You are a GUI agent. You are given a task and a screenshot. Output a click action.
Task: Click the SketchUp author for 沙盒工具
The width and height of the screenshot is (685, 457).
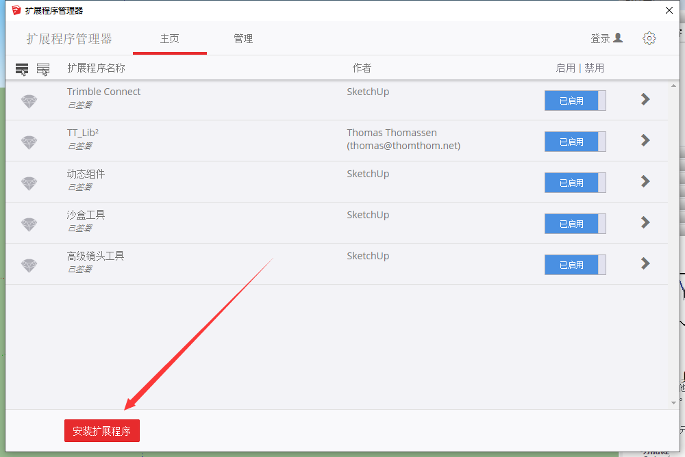tap(368, 215)
